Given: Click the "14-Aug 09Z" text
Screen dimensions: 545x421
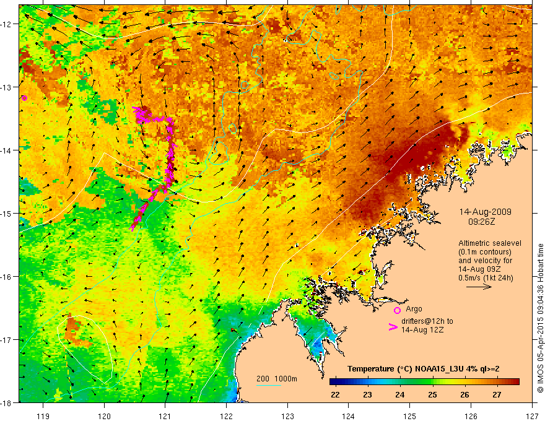Looking at the screenshot, I should tap(479, 269).
